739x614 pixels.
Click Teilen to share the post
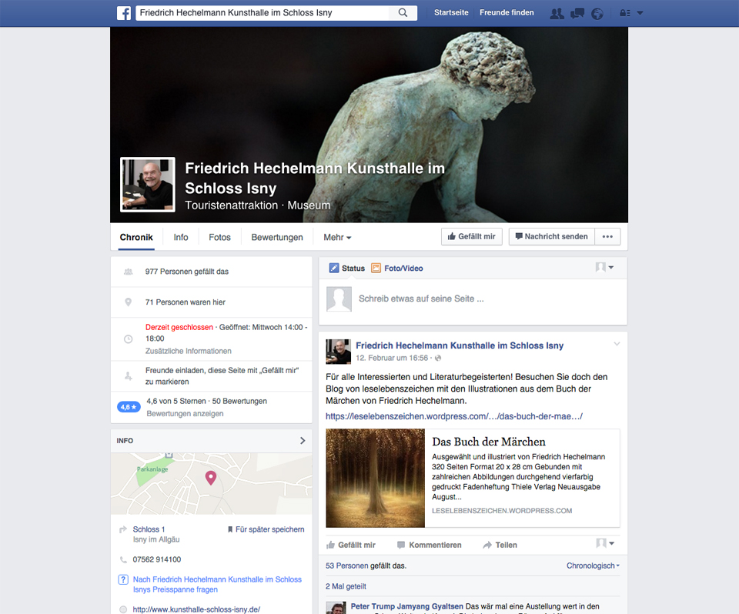click(500, 545)
